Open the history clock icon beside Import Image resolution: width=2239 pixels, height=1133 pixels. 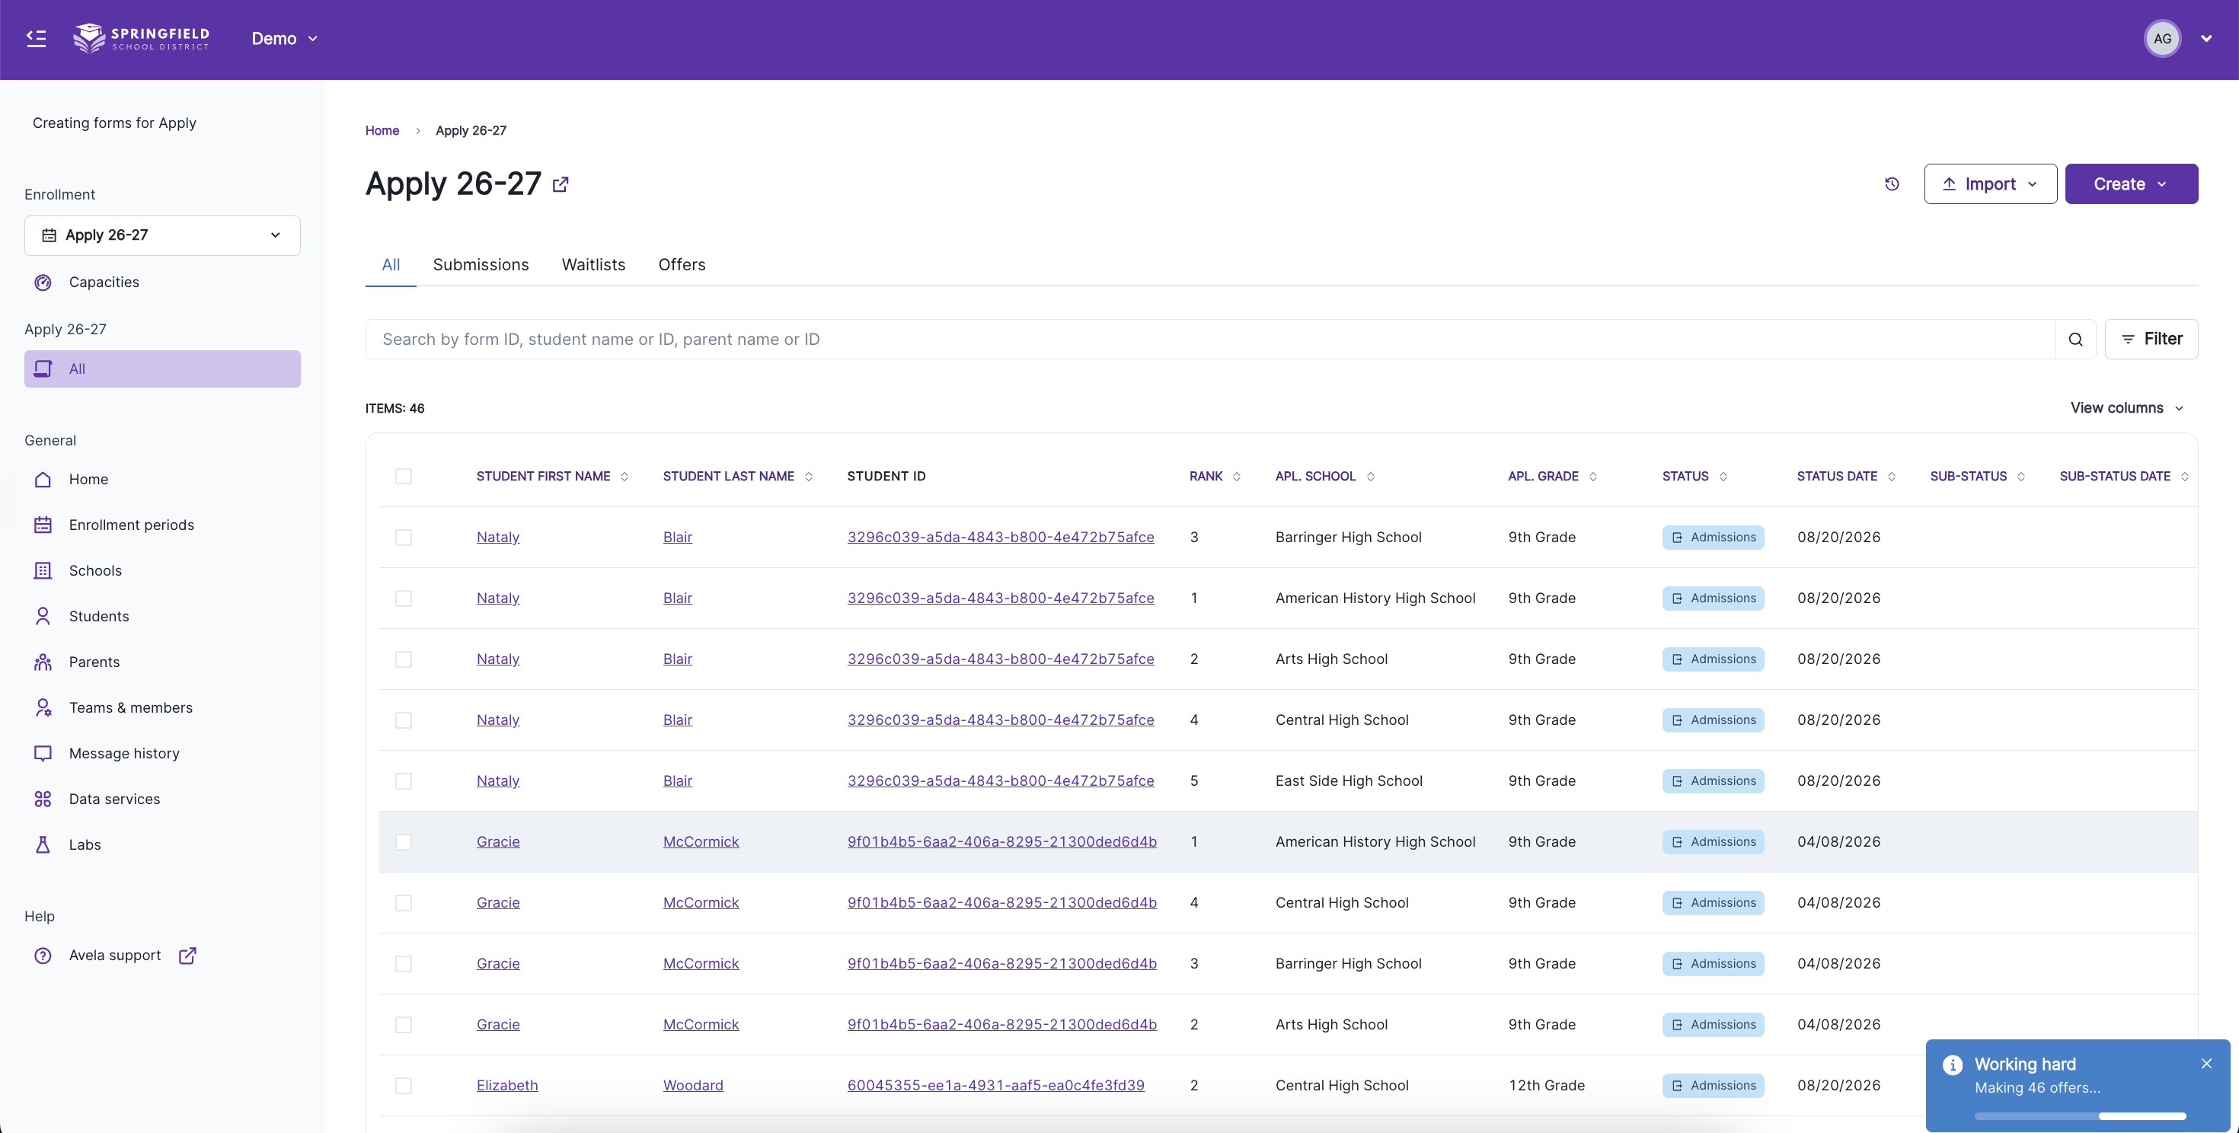point(1891,184)
